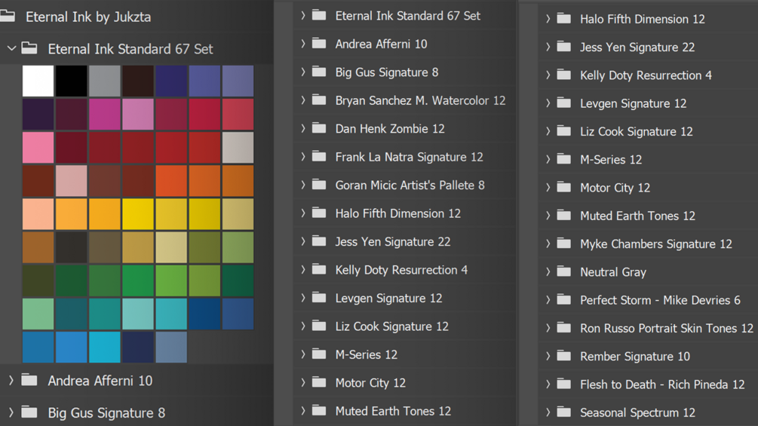Click folder icon beside Flesh to Death - Rich Pineda
The image size is (758, 426).
coord(563,384)
